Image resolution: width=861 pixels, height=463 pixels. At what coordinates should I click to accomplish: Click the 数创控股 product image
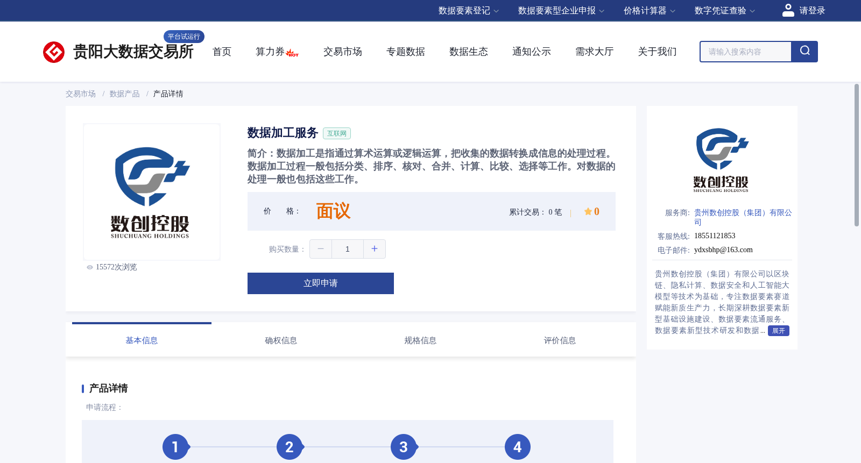click(152, 192)
